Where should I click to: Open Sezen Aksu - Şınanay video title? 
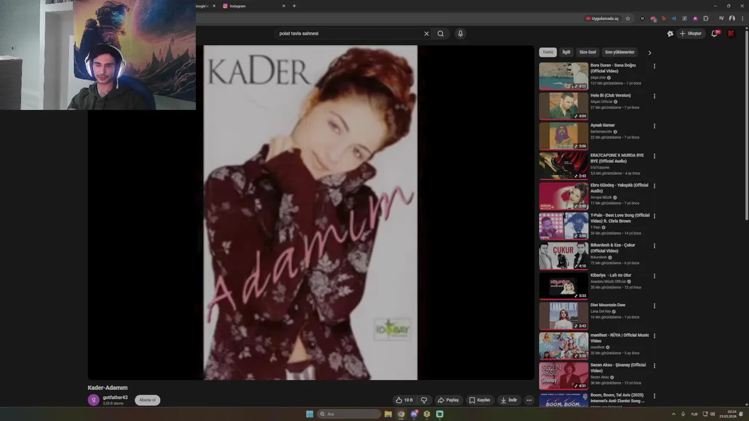(618, 368)
